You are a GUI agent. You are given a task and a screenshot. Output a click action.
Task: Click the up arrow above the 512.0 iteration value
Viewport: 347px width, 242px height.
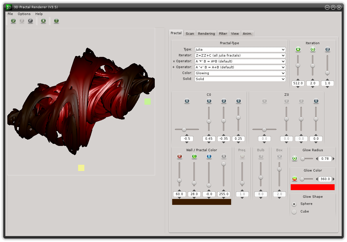pyautogui.click(x=298, y=80)
